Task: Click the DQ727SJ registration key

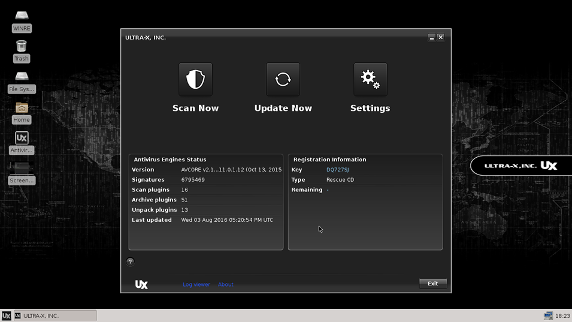Action: [337, 170]
